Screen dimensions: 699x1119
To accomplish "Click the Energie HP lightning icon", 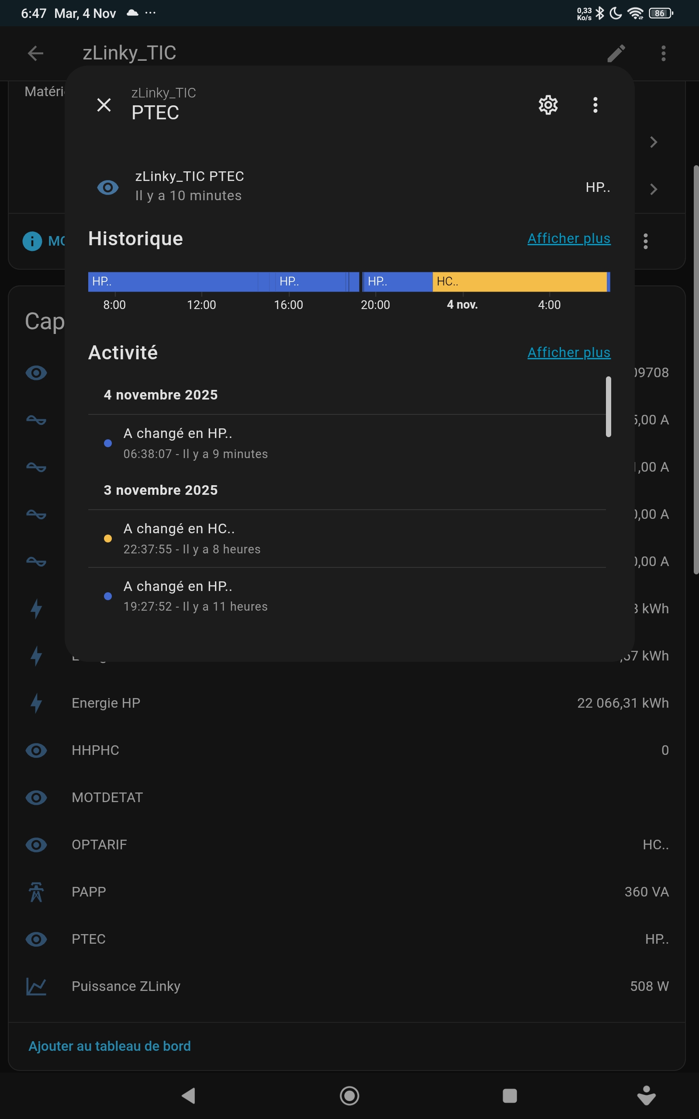I will [x=36, y=703].
